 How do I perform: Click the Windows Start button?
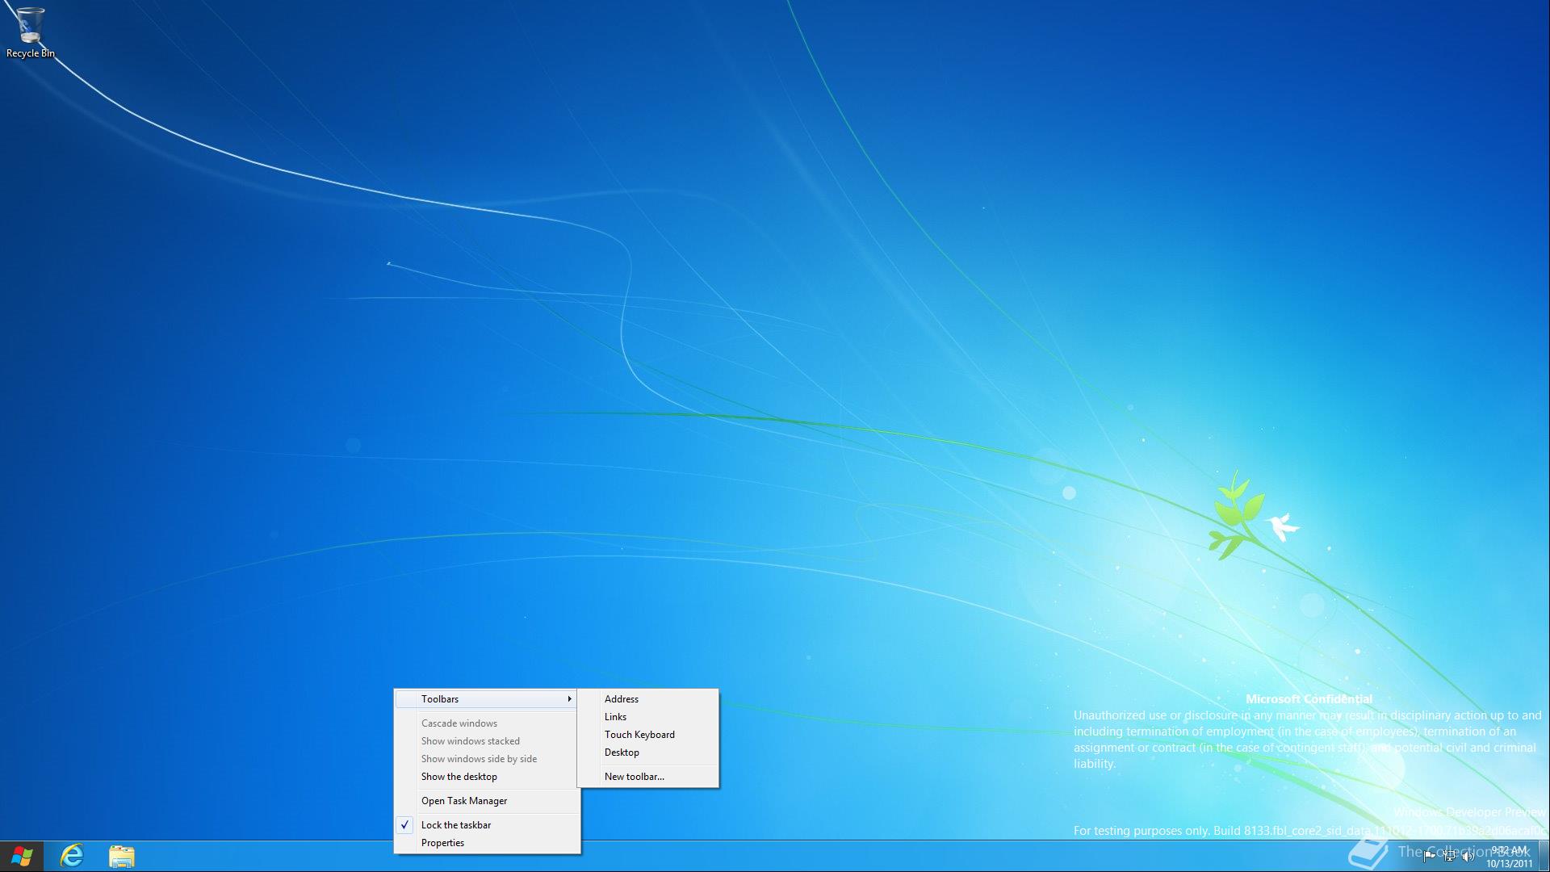pyautogui.click(x=22, y=856)
